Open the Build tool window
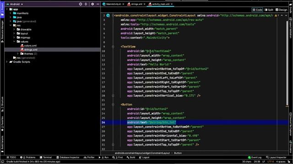 [x=131, y=157]
